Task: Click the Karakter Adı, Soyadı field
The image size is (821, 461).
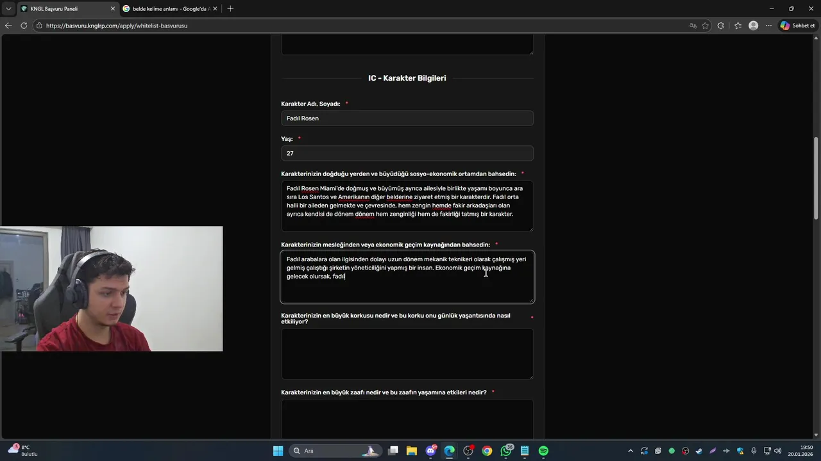Action: pyautogui.click(x=407, y=118)
